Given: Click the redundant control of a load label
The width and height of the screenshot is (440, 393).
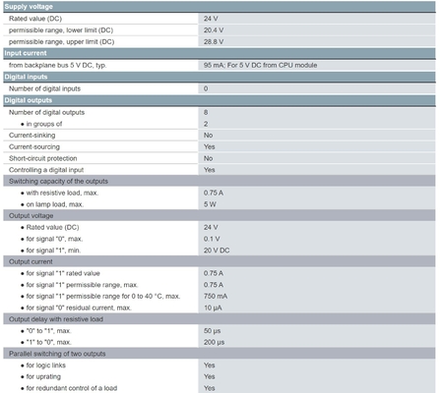Looking at the screenshot, I should 72,388.
